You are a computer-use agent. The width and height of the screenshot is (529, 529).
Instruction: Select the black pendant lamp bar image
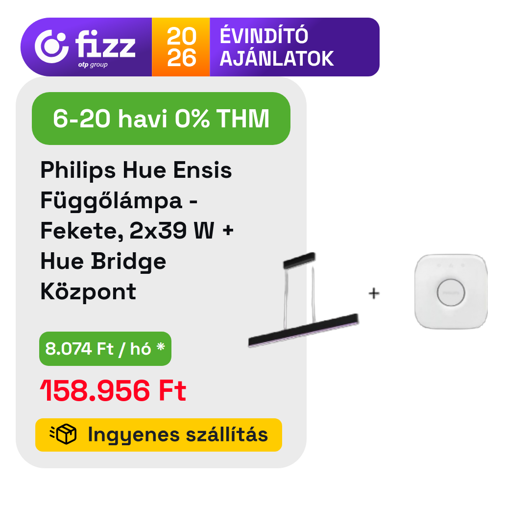304,331
